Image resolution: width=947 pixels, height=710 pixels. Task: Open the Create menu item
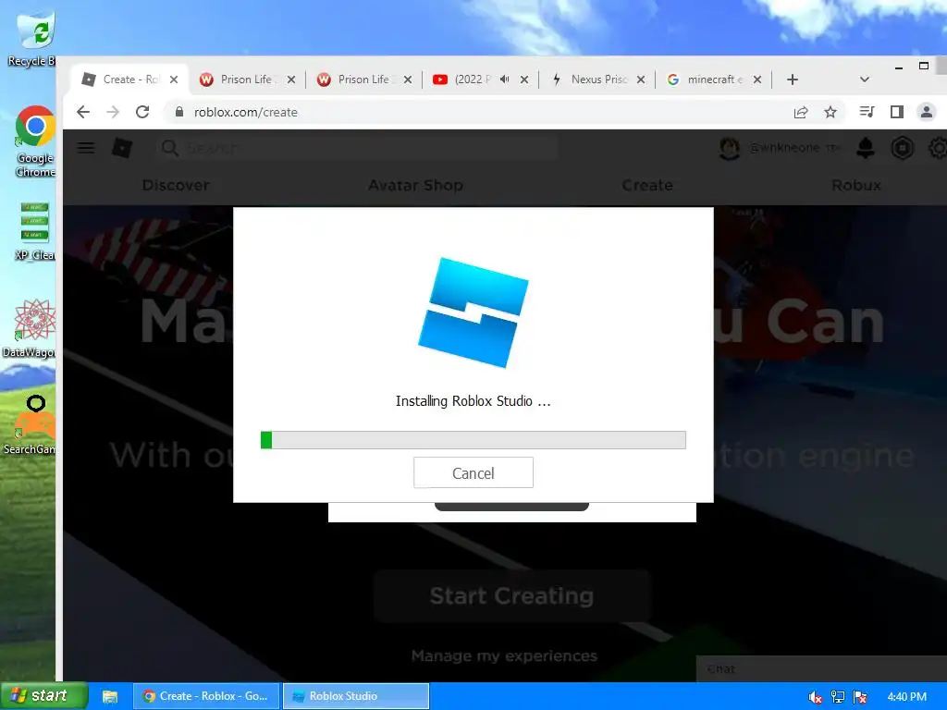click(x=647, y=185)
